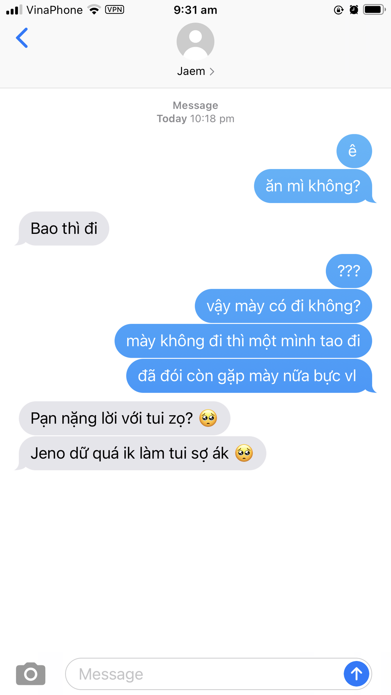The image size is (391, 695).
Task: Tap the battery icon in status bar
Action: point(374,10)
